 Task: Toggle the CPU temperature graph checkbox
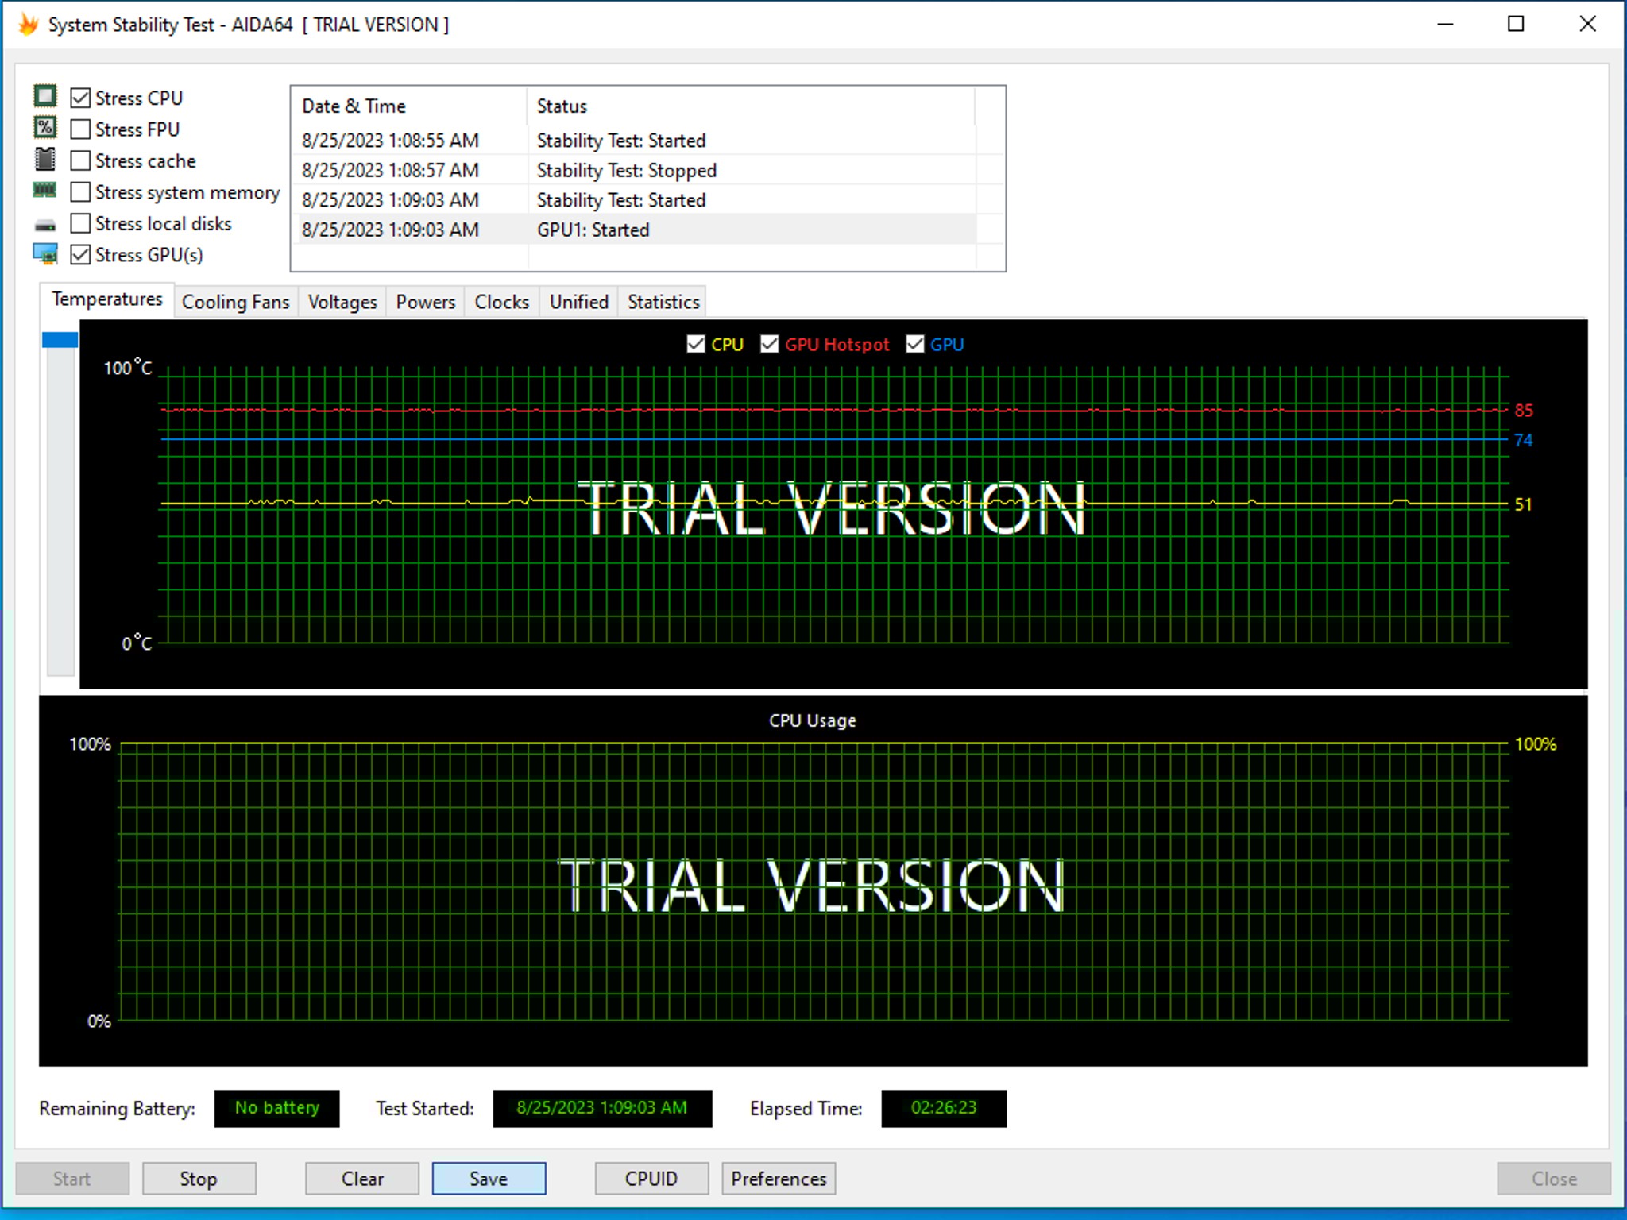click(x=695, y=344)
